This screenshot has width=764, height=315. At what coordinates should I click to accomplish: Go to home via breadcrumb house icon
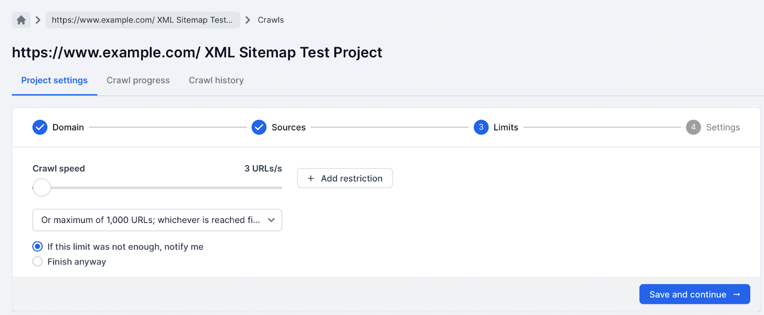coord(21,20)
